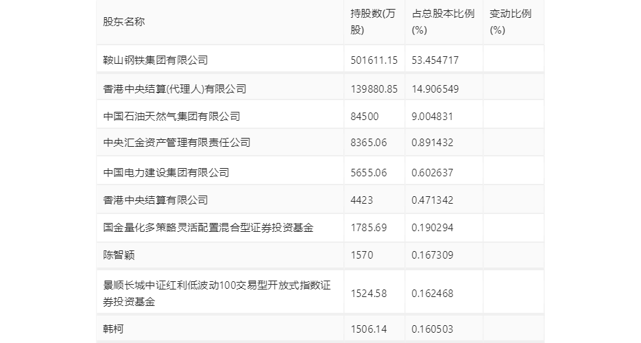The height and width of the screenshot is (343, 641).
Task: Click shareholding value 84500
Action: coord(365,116)
